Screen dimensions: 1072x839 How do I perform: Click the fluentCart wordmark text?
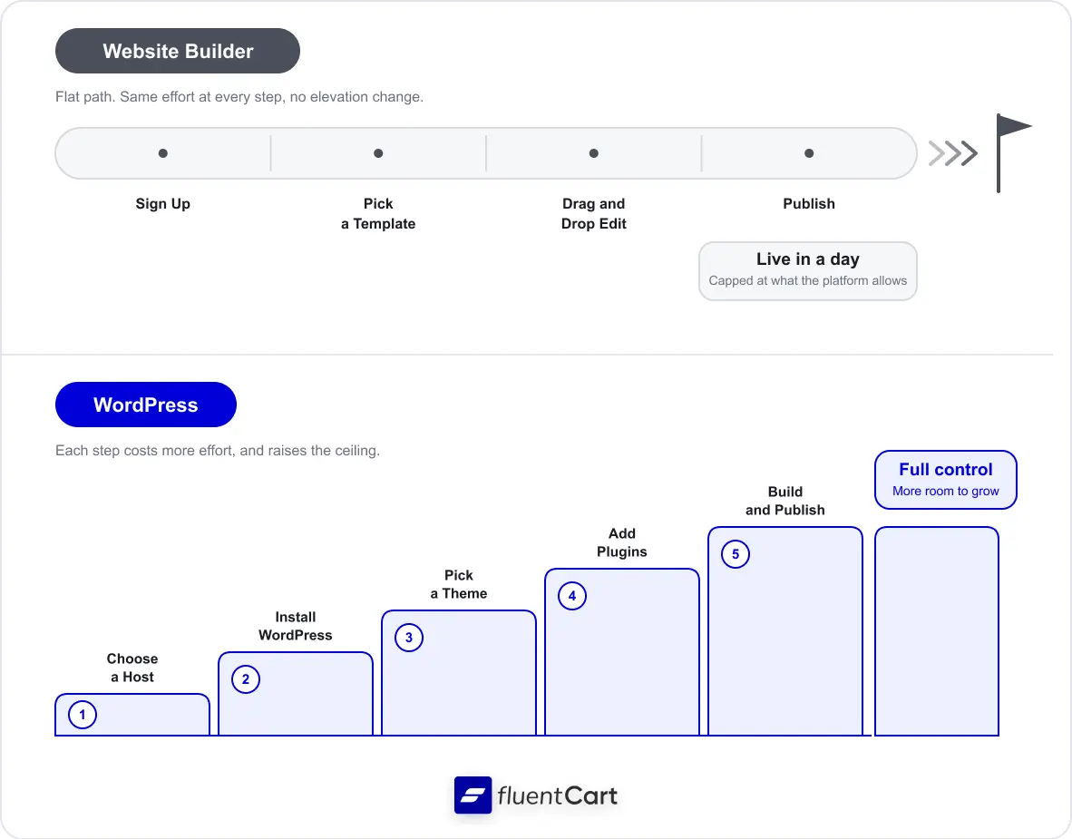[557, 796]
